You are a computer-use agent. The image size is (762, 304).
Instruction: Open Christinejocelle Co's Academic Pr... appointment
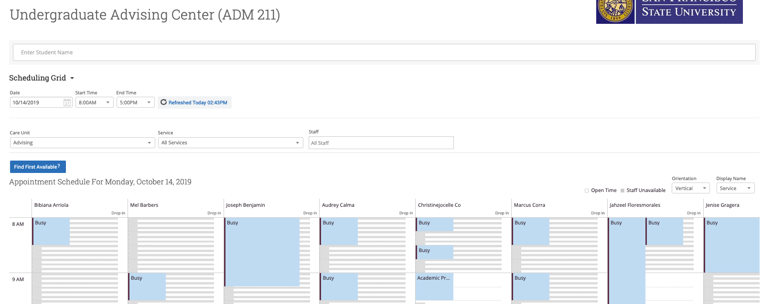click(434, 287)
